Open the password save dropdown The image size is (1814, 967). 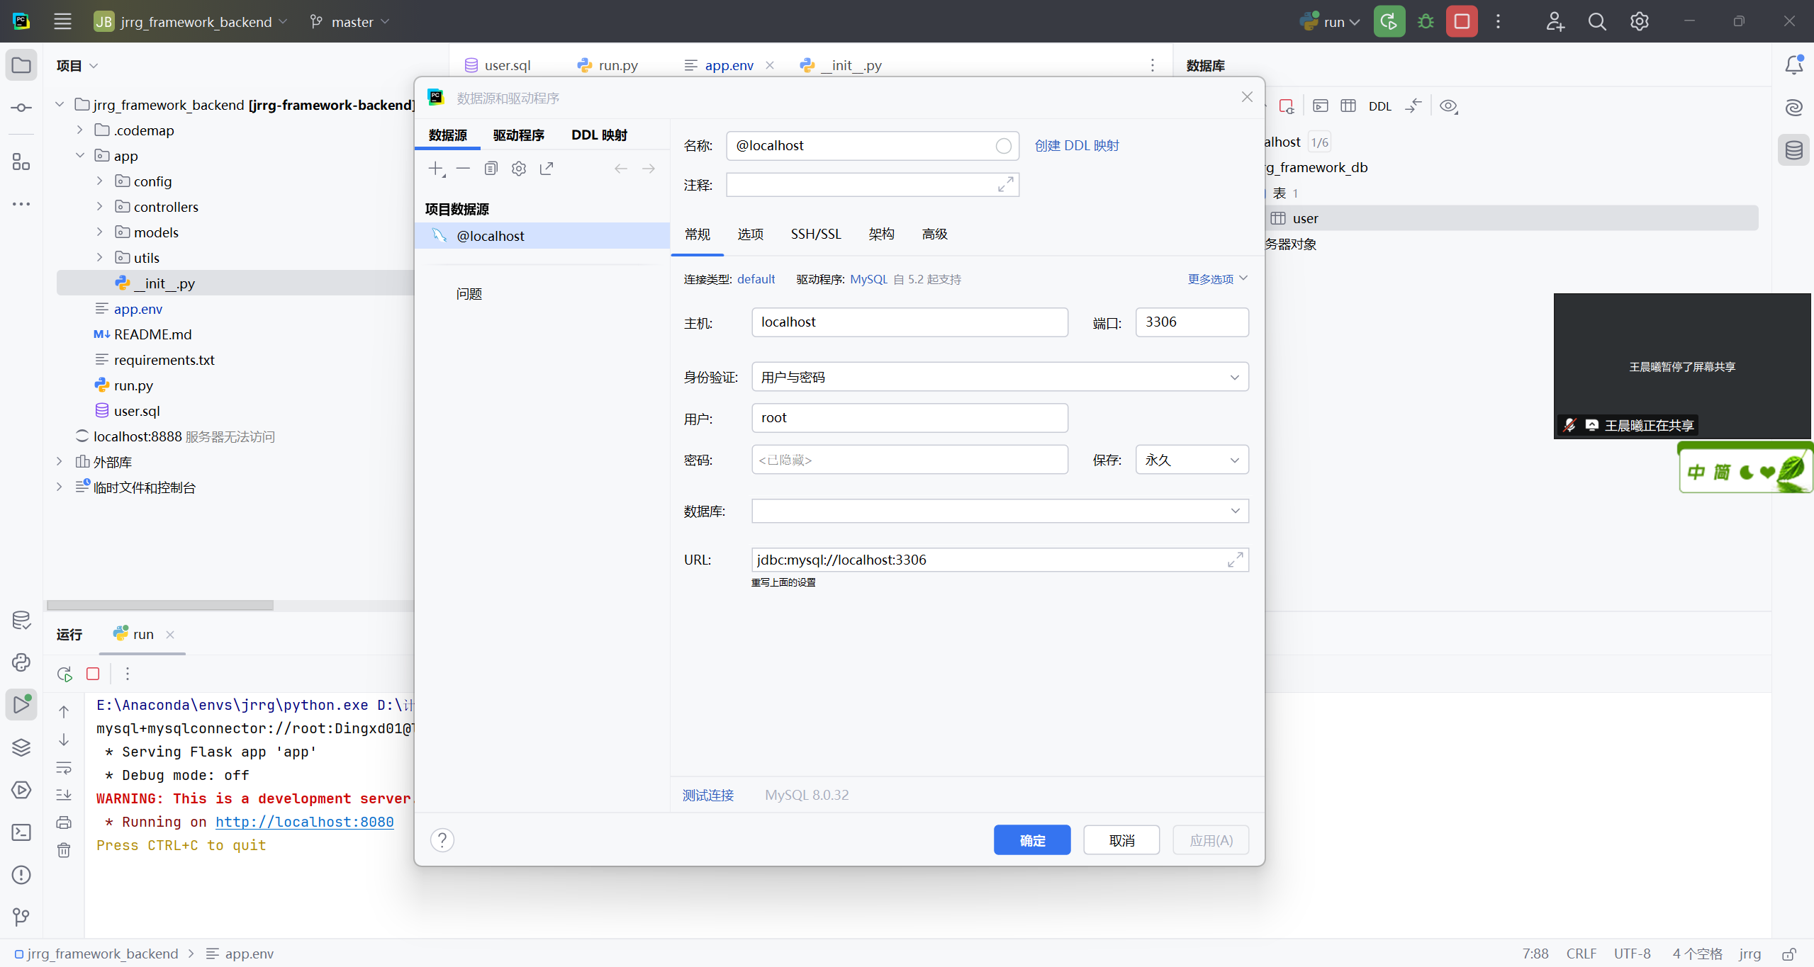coord(1192,460)
